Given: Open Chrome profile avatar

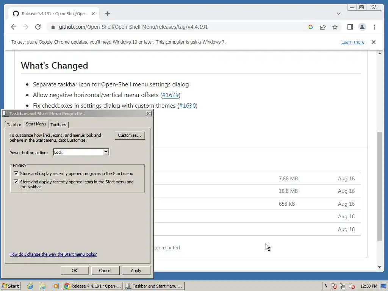Looking at the screenshot, I should 362,27.
